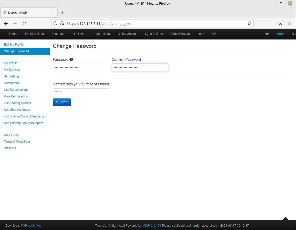Click the star bookmark icon in MISP navbar
Image resolution: width=296 pixels, height=230 pixels.
click(x=267, y=34)
